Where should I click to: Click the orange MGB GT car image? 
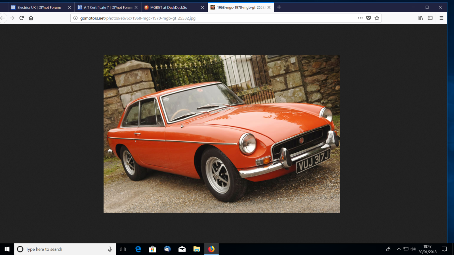point(222,134)
